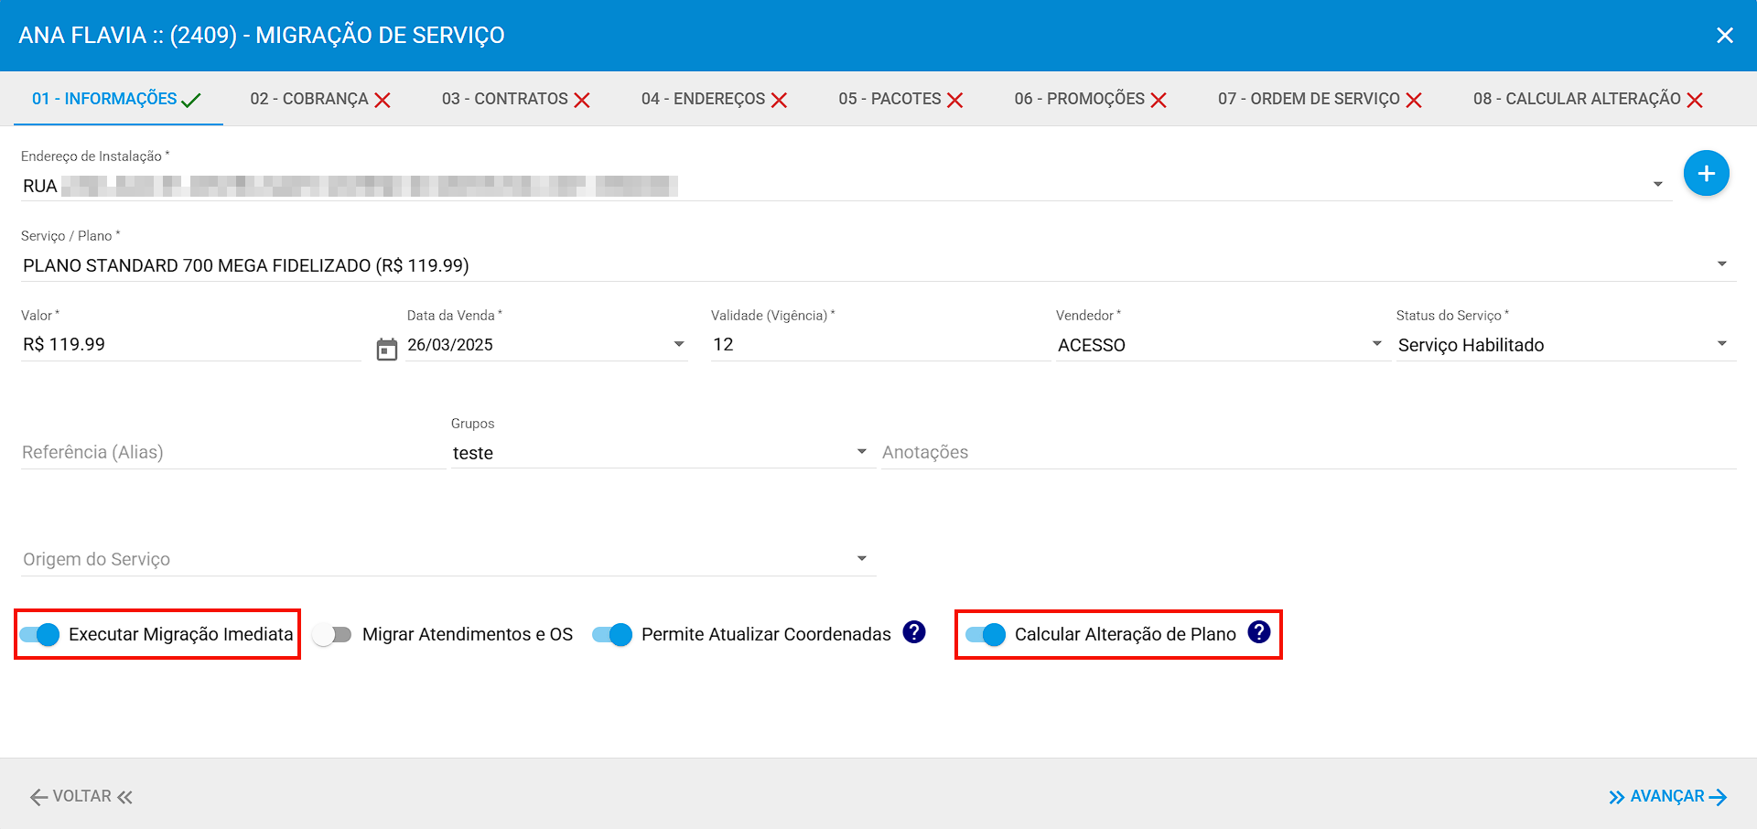The width and height of the screenshot is (1757, 829).
Task: Close the Migração de Serviço dialog
Action: click(x=1725, y=35)
